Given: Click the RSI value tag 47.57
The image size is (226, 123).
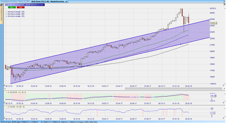Looking at the screenshot, I should [212, 113].
